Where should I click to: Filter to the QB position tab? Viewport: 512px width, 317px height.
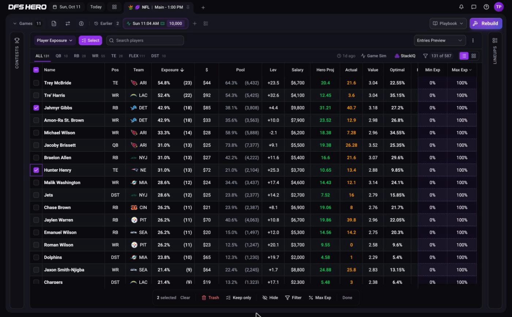tap(61, 56)
